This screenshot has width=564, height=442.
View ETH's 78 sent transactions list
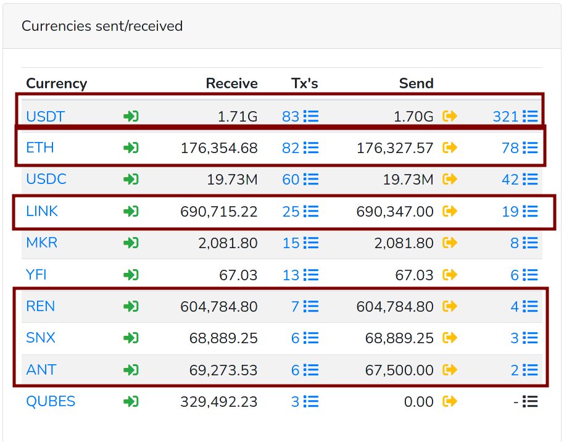click(x=520, y=148)
